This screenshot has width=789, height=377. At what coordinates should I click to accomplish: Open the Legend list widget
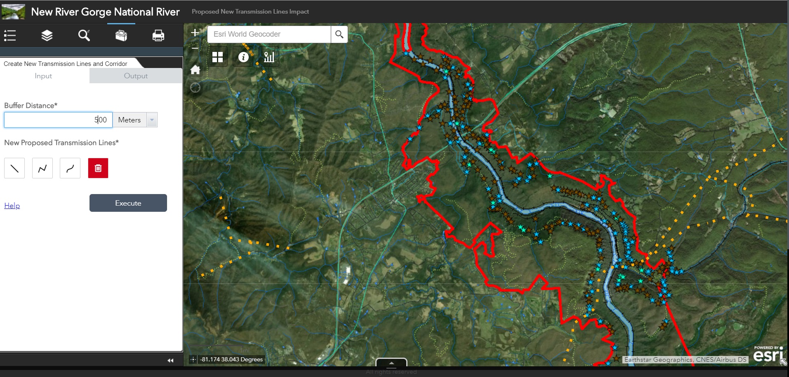[x=10, y=35]
